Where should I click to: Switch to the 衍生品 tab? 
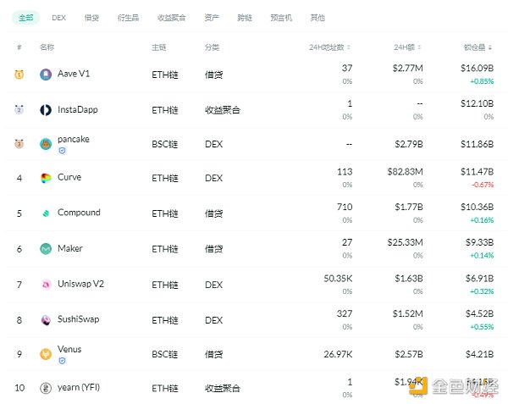[x=129, y=18]
